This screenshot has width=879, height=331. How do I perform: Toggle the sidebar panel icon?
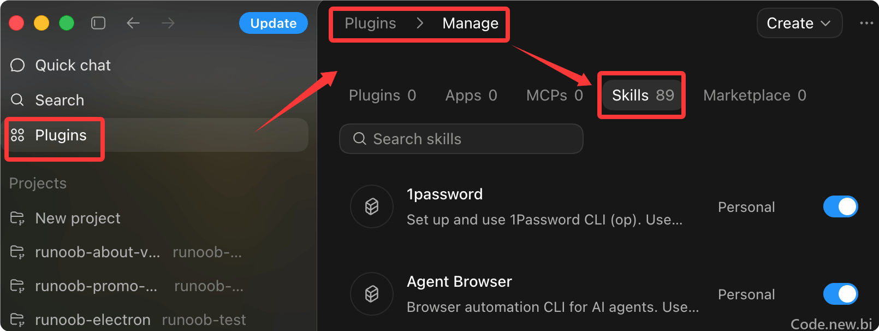pyautogui.click(x=98, y=23)
